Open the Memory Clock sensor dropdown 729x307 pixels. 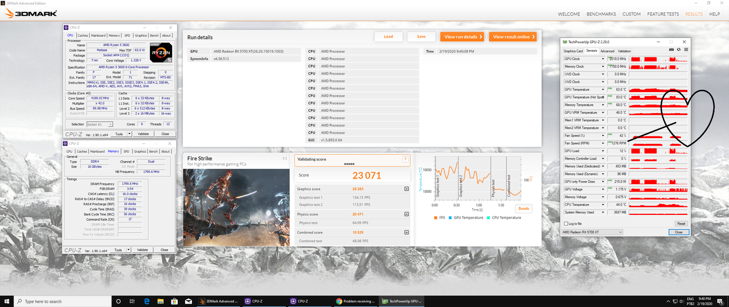coord(603,67)
